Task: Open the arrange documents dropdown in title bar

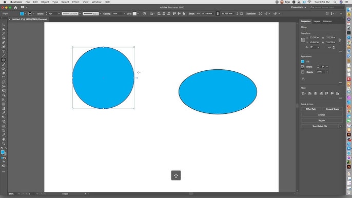Action: pos(24,7)
